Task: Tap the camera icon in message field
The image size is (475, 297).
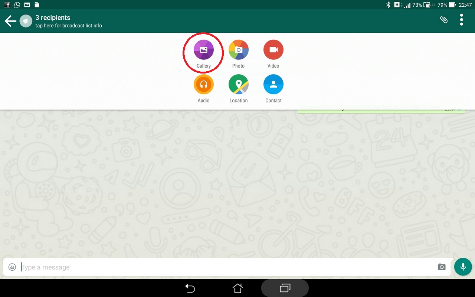Action: point(442,267)
